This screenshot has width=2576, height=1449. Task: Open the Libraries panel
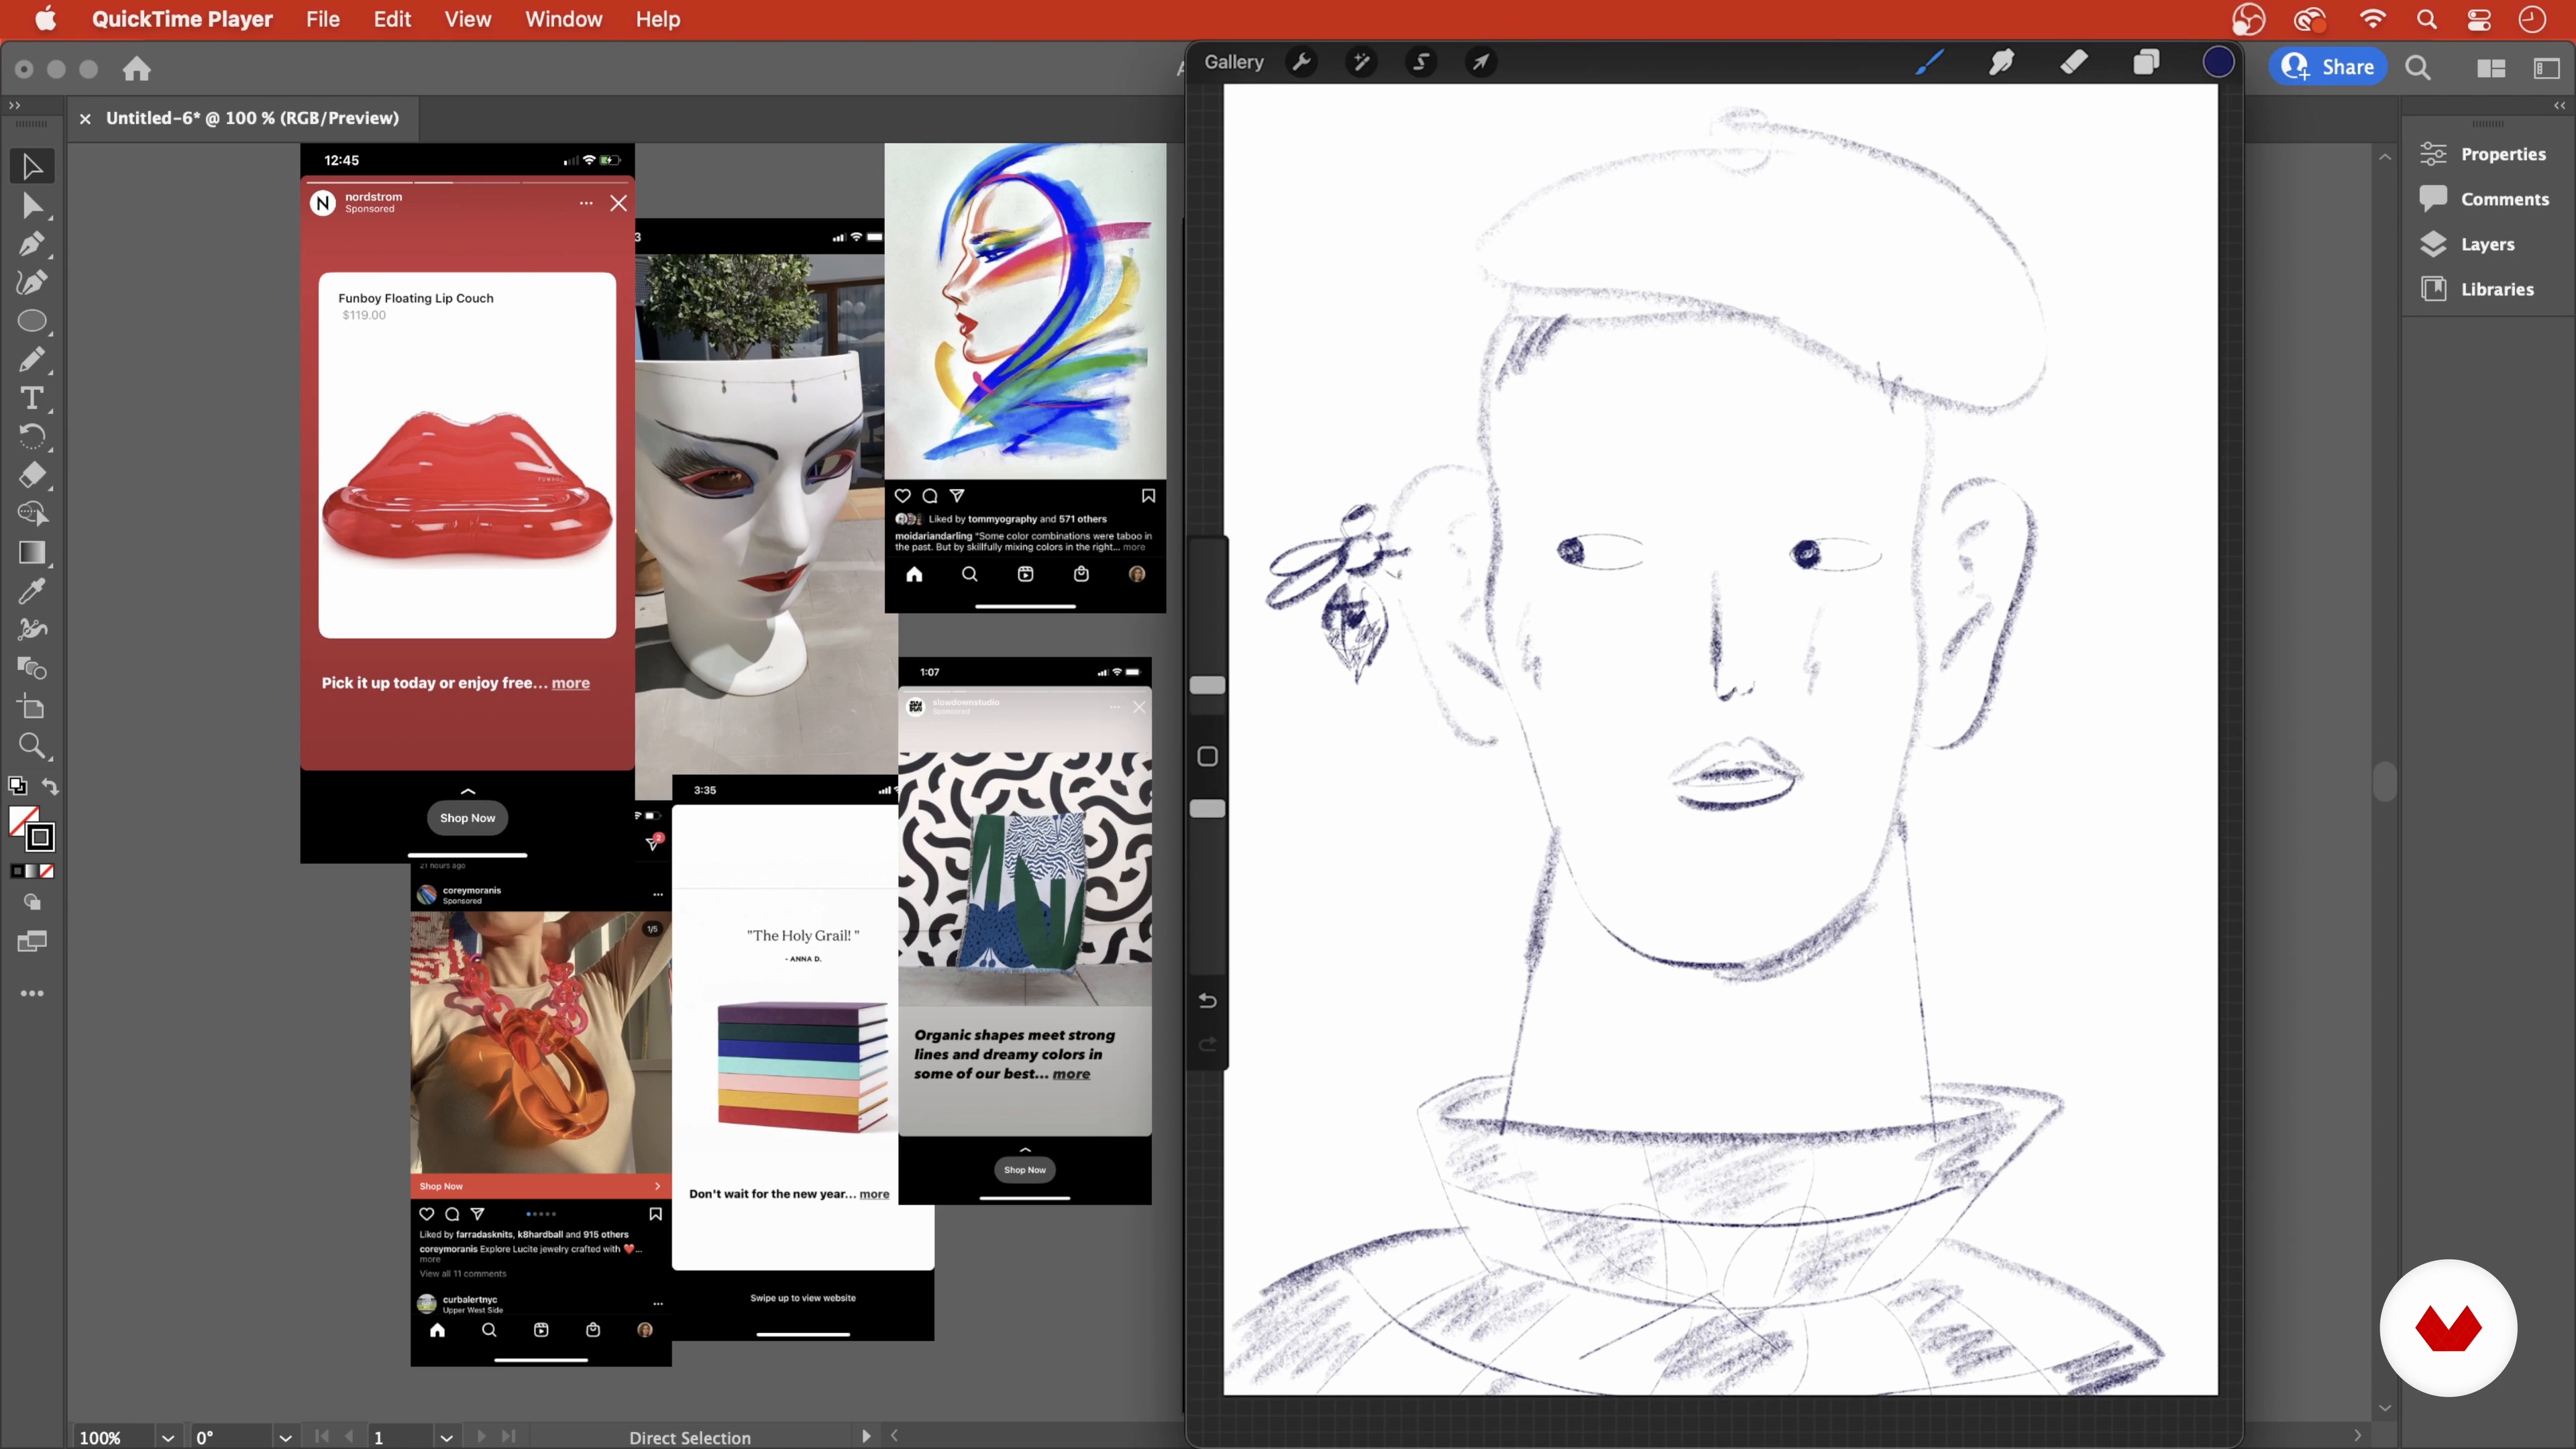point(2476,289)
